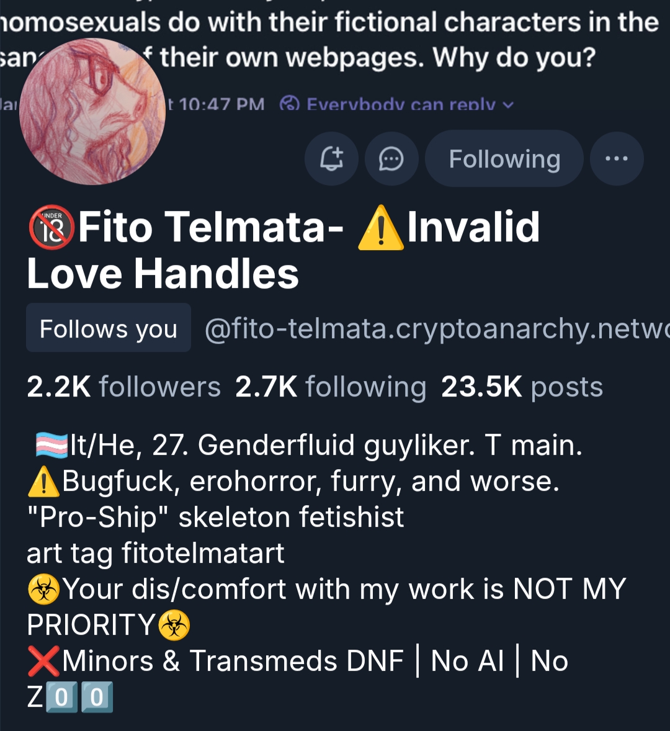
Task: Click the @fito-telmata.cryptoanarchy handle
Action: 437,329
